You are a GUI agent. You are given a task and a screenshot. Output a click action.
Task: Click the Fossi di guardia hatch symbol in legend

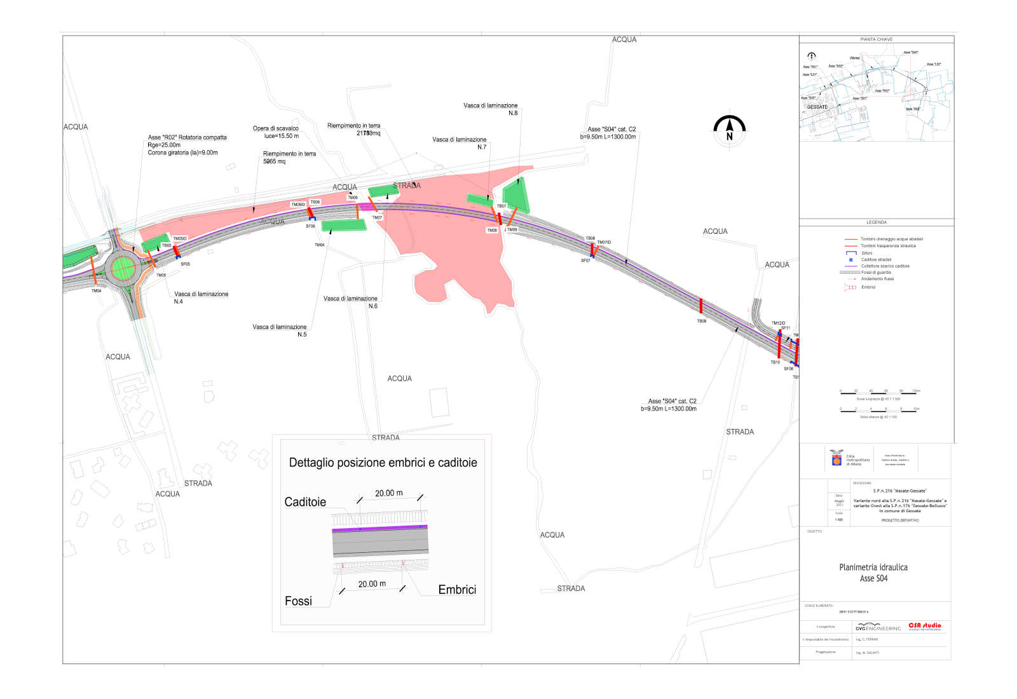click(x=850, y=273)
